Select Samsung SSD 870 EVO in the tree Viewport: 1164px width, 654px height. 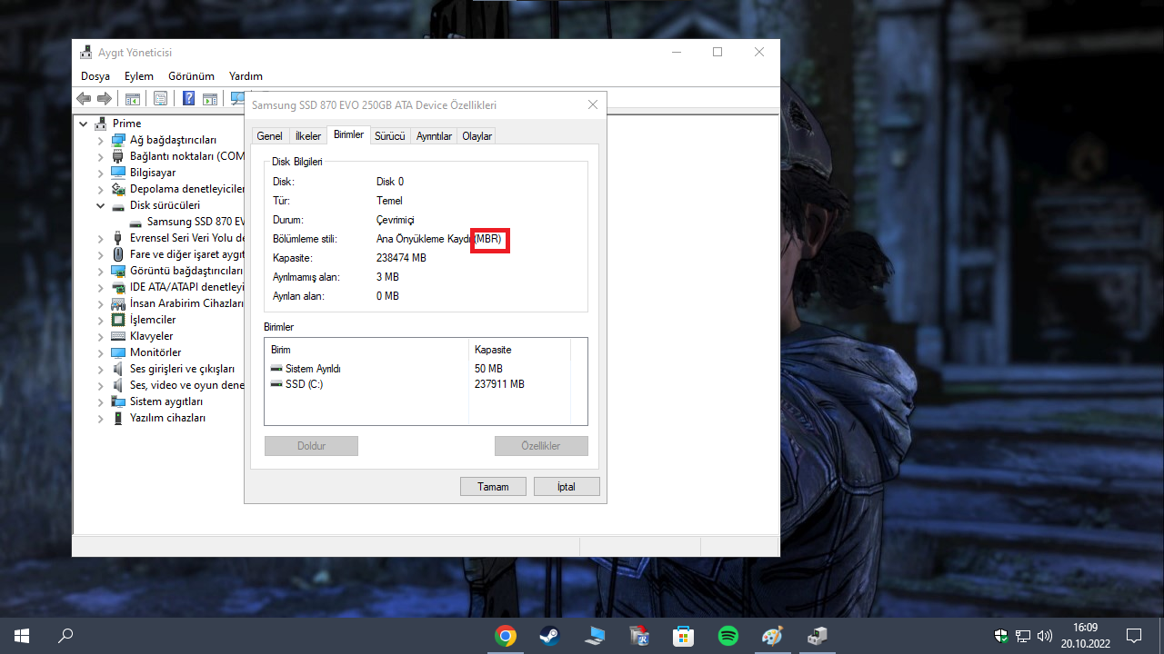[x=196, y=222]
